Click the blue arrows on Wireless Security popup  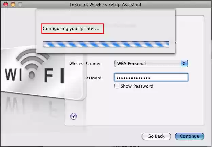coord(184,64)
